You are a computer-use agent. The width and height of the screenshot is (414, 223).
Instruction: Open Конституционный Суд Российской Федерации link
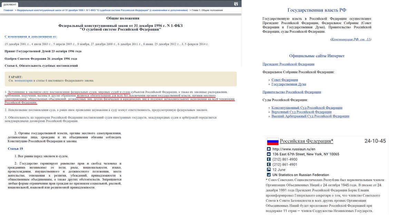(x=307, y=108)
